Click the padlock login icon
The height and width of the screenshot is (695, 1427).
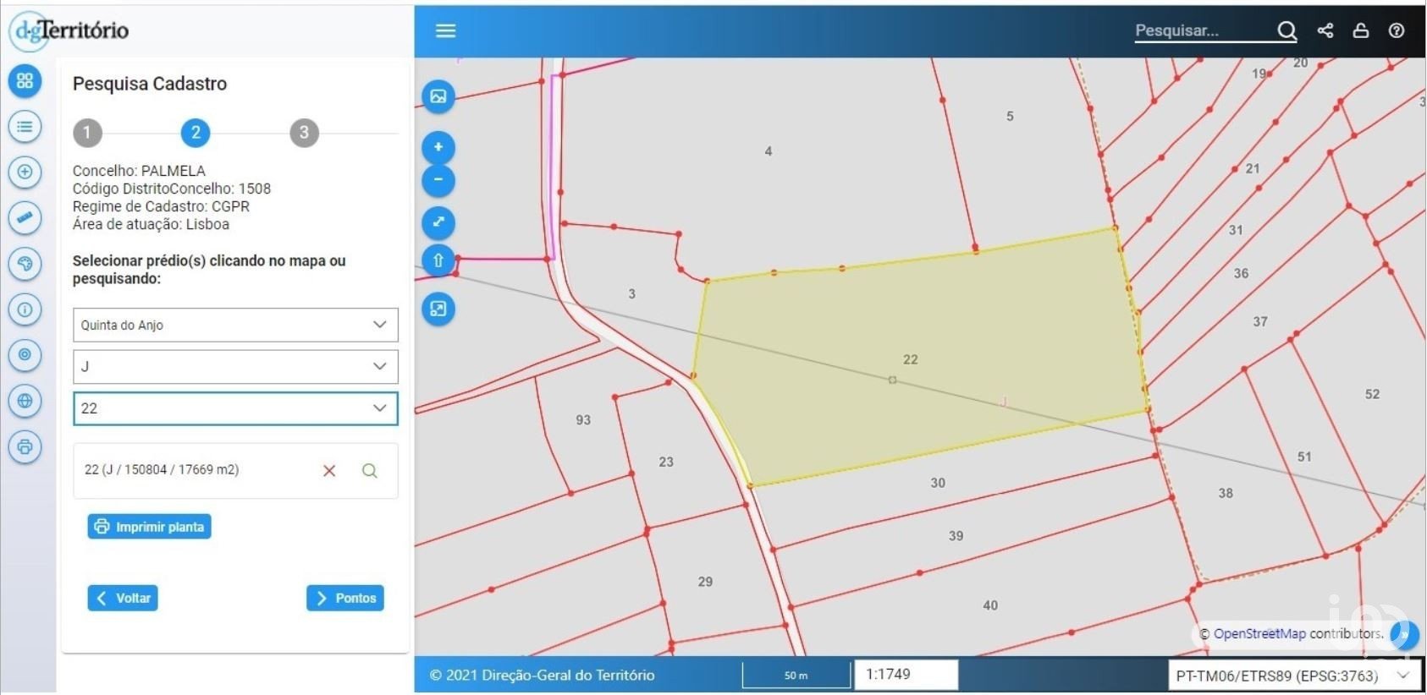[1361, 30]
